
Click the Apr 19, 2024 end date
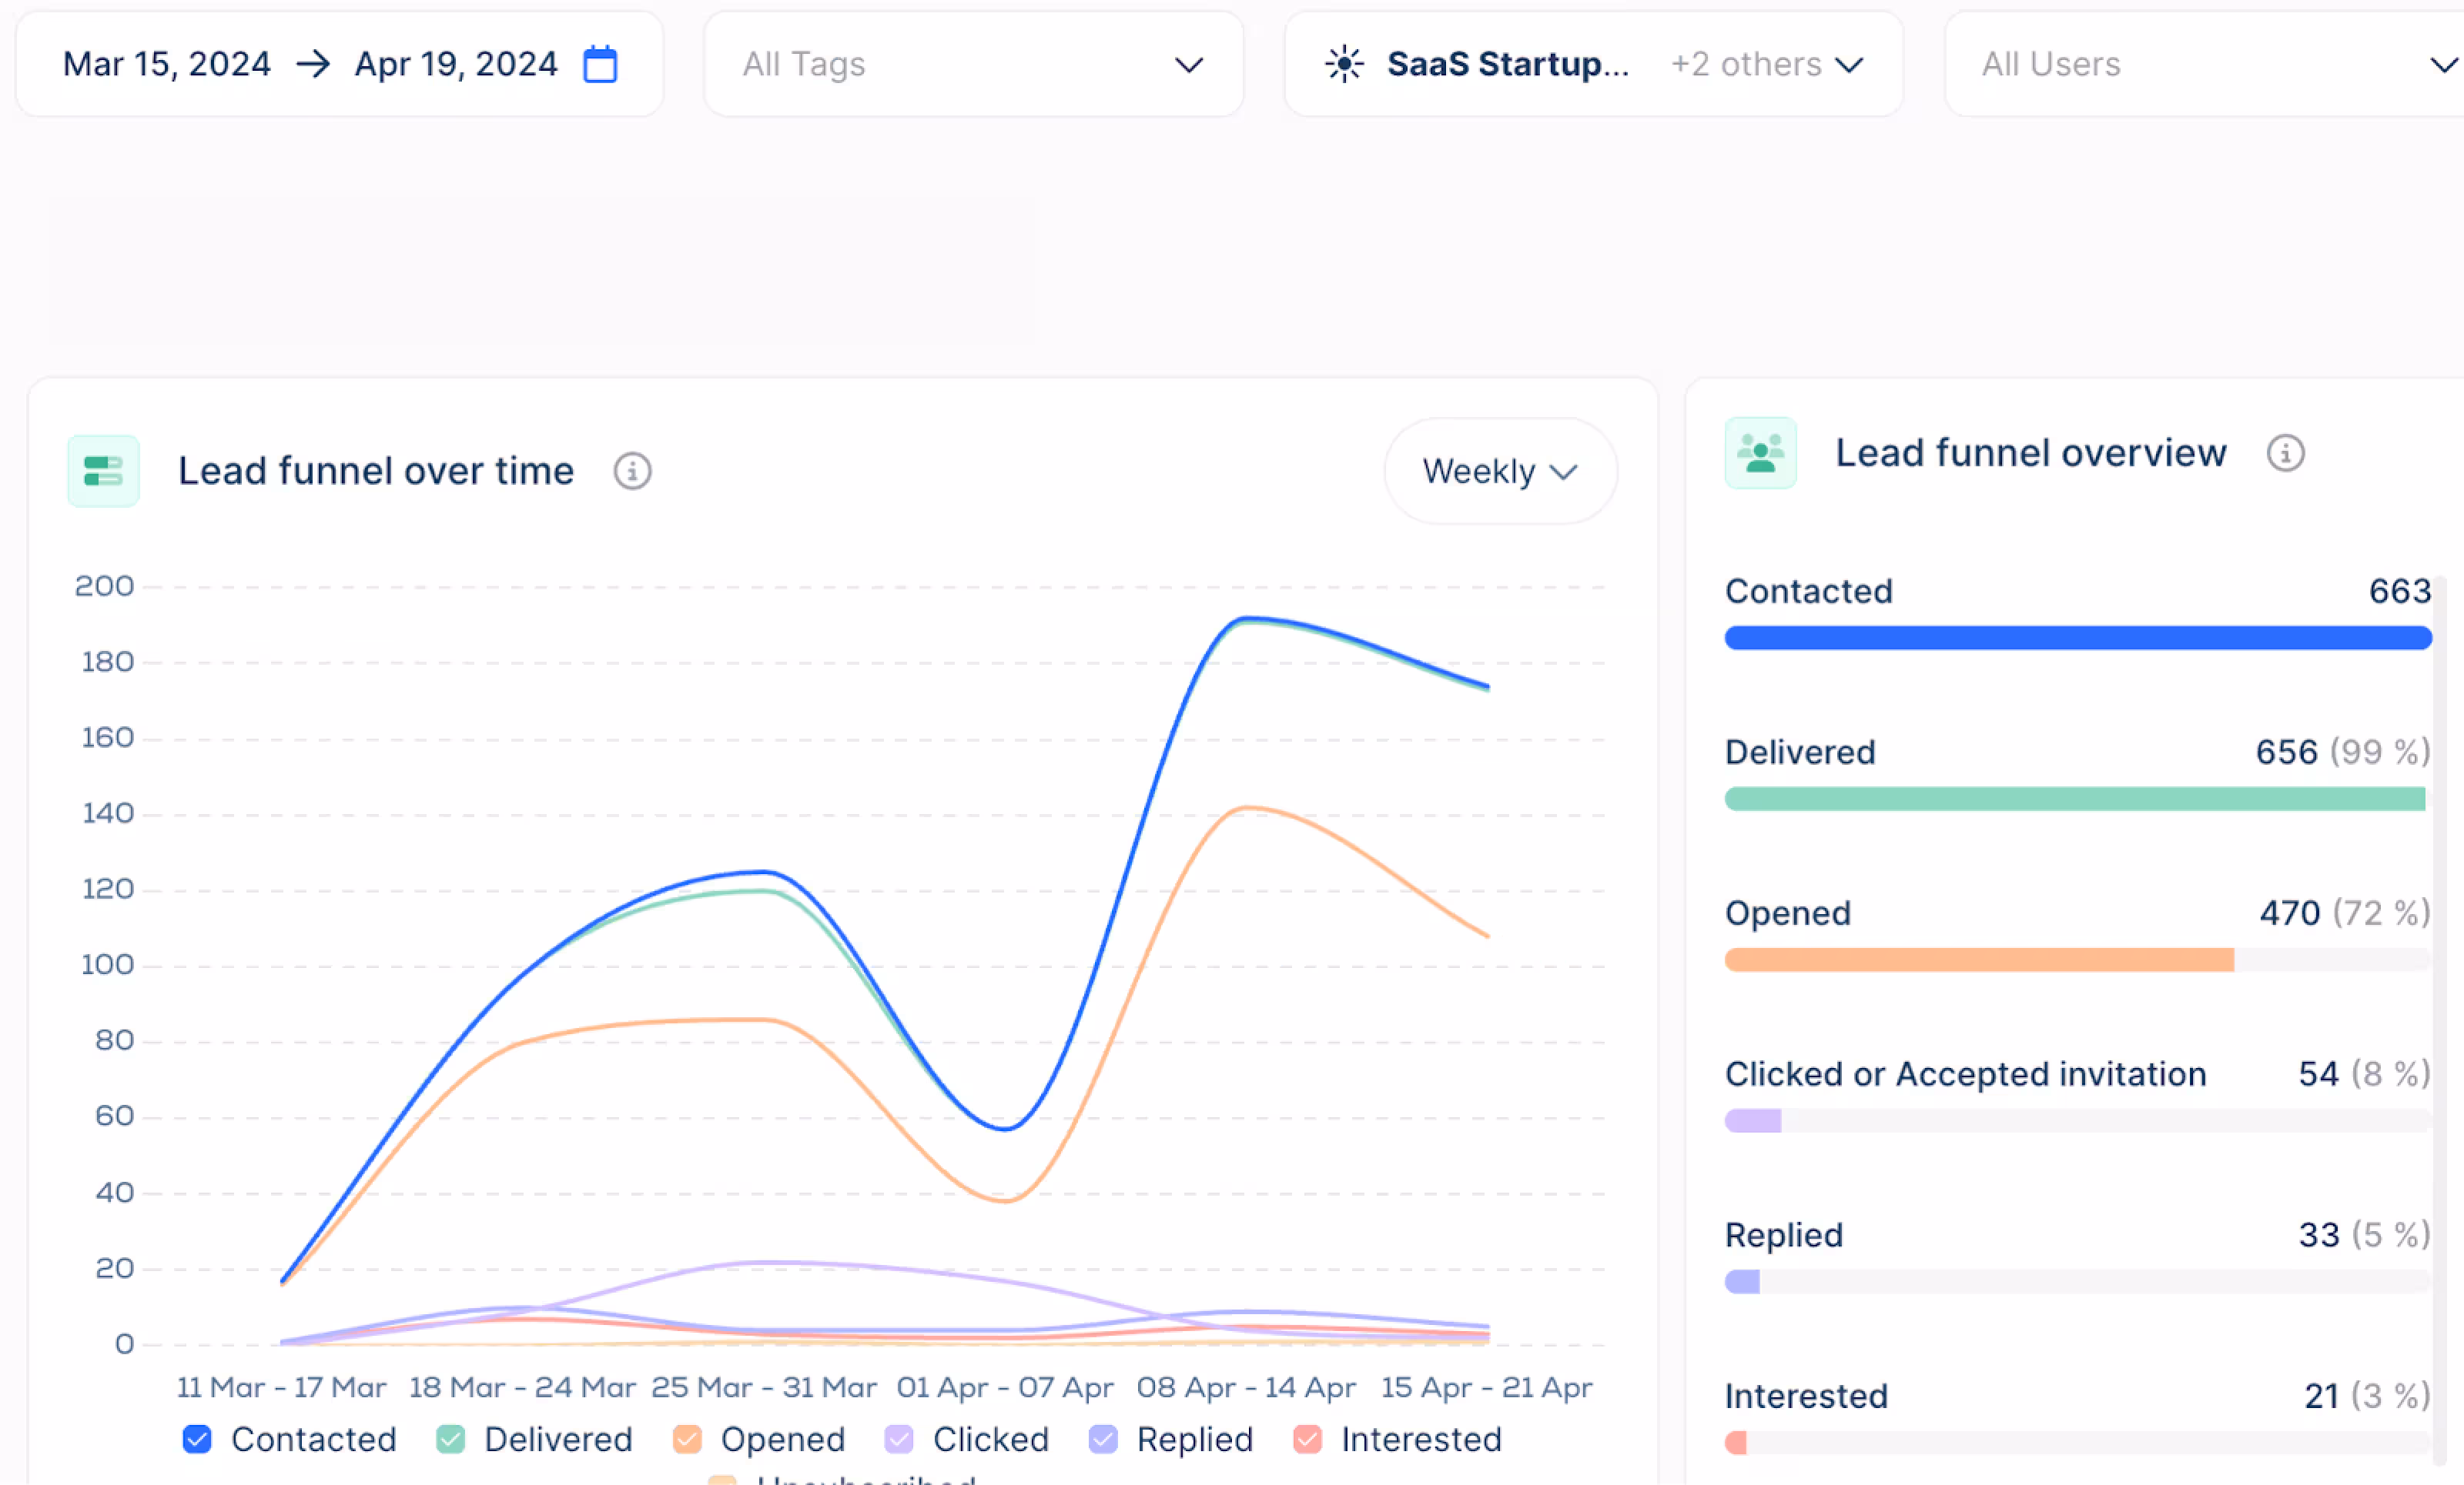click(x=456, y=65)
